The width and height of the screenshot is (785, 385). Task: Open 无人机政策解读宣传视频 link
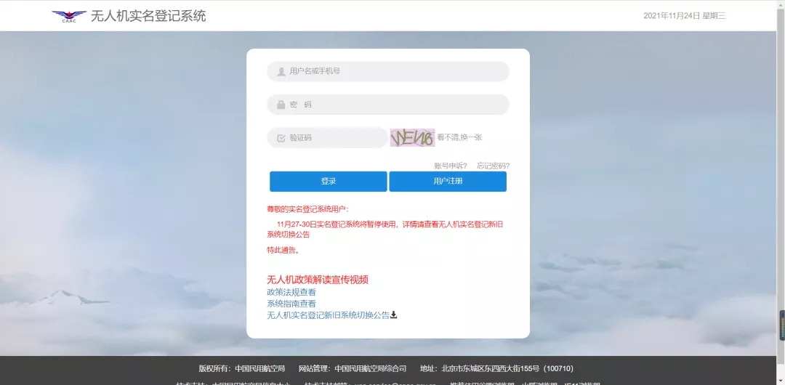318,280
